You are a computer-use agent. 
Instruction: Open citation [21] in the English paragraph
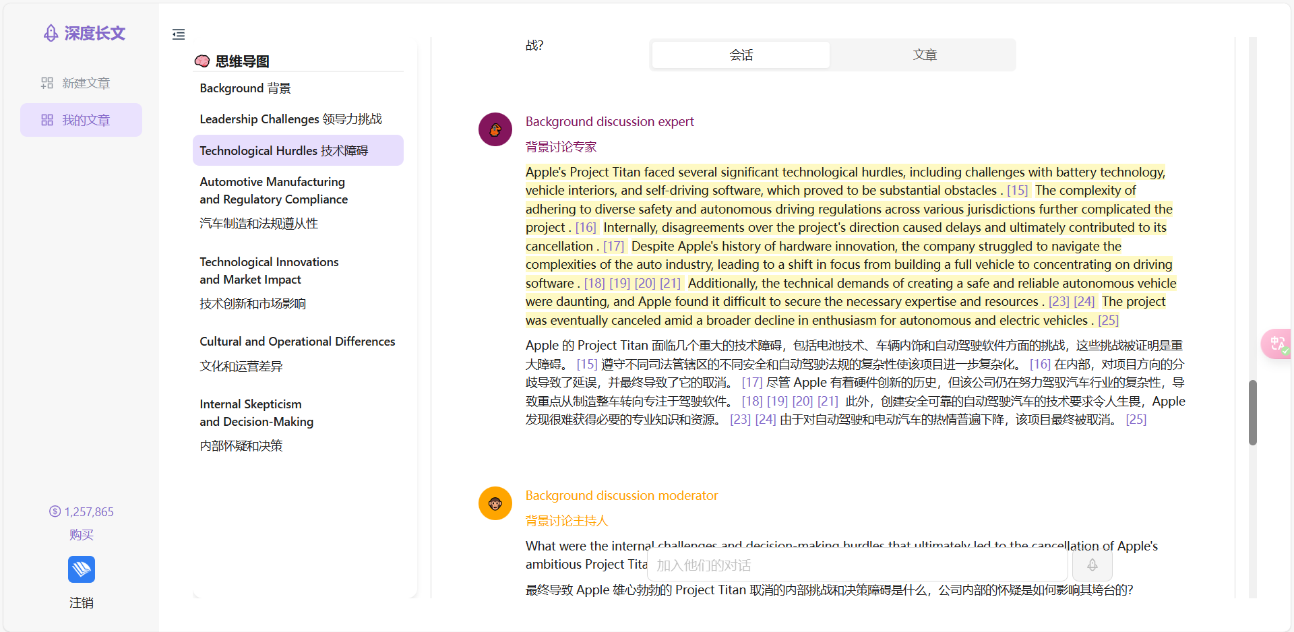[x=670, y=284]
